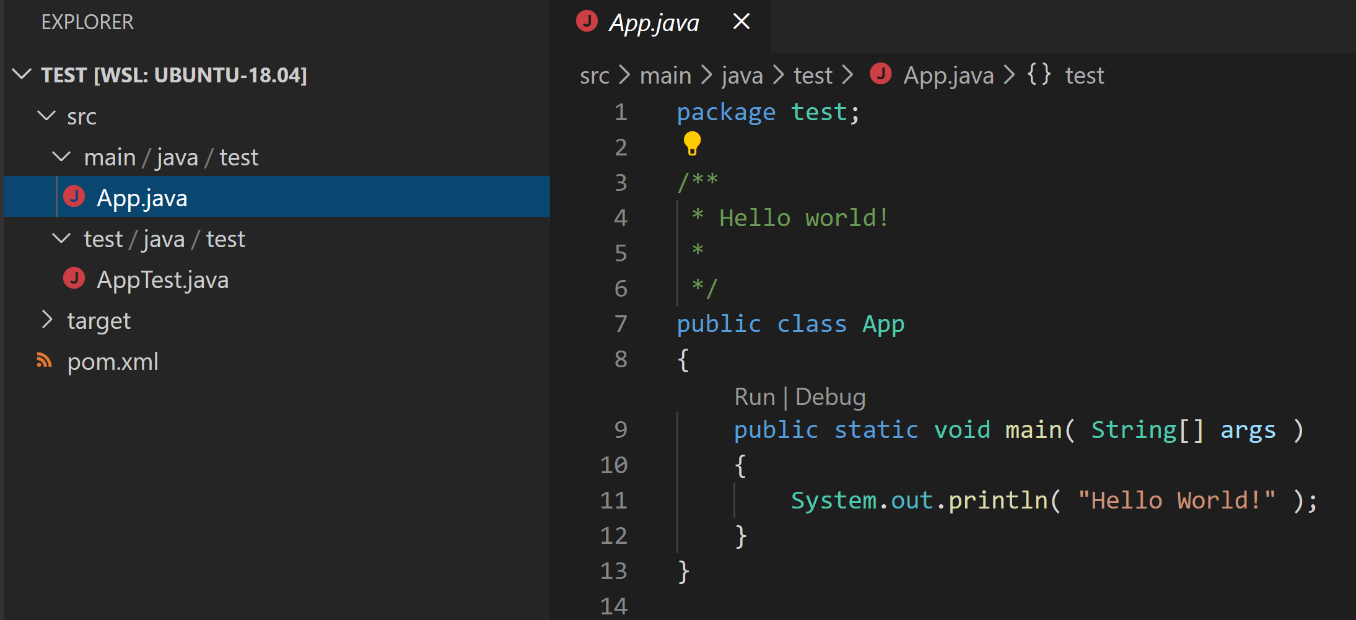Select pom.xml in the Explorer
This screenshot has height=620, width=1356.
point(113,361)
